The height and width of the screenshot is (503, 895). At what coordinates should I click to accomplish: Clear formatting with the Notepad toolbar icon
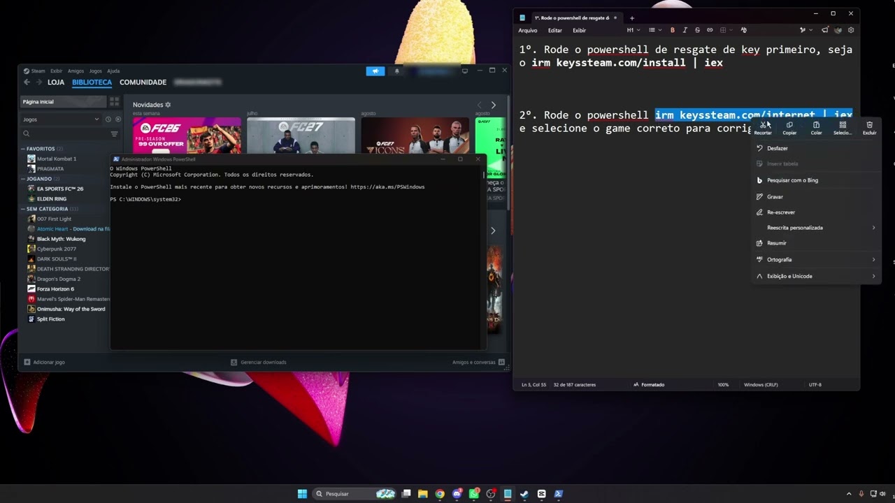pos(743,30)
